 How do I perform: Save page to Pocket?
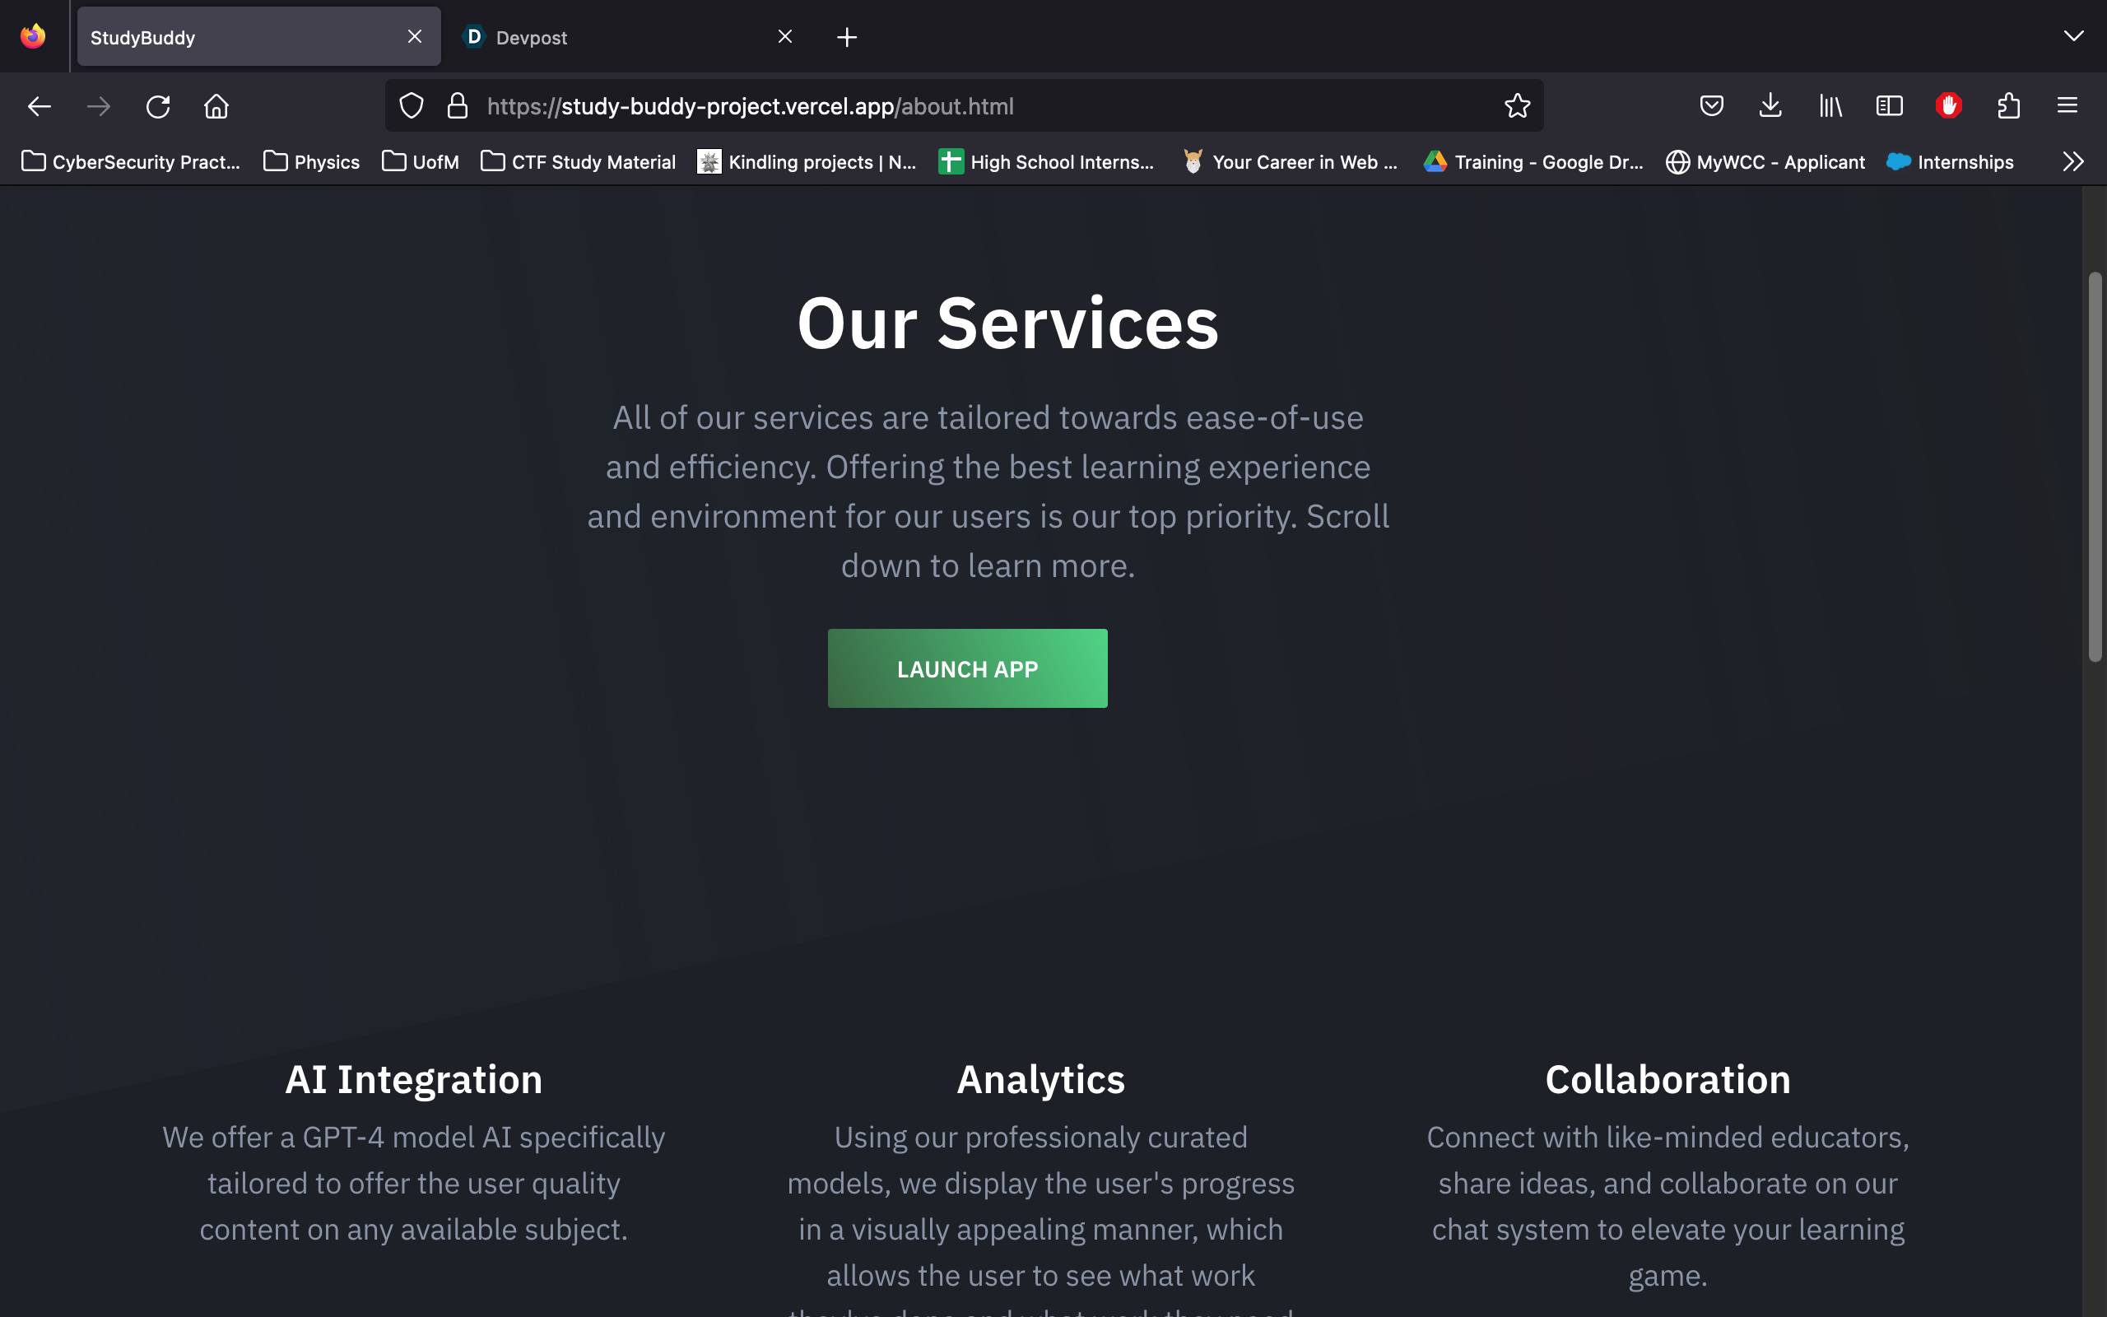(1711, 106)
